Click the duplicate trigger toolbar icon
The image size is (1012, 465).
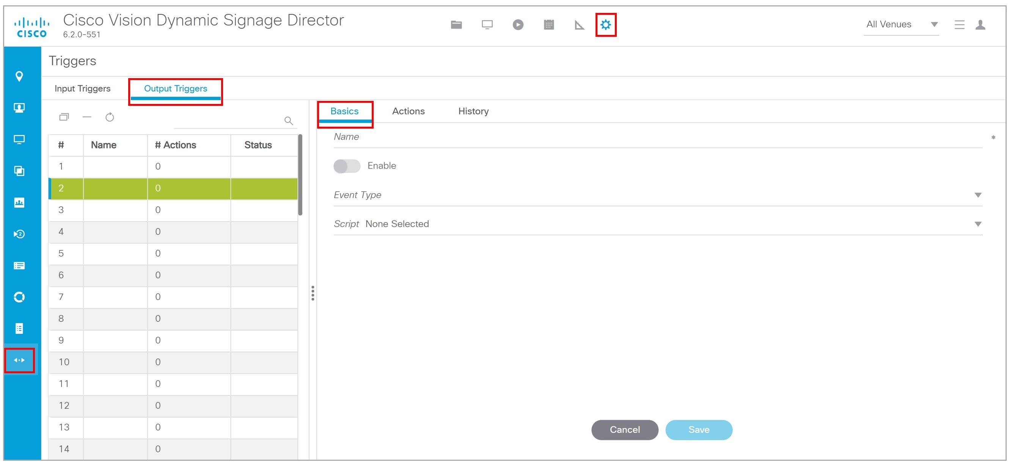(64, 117)
